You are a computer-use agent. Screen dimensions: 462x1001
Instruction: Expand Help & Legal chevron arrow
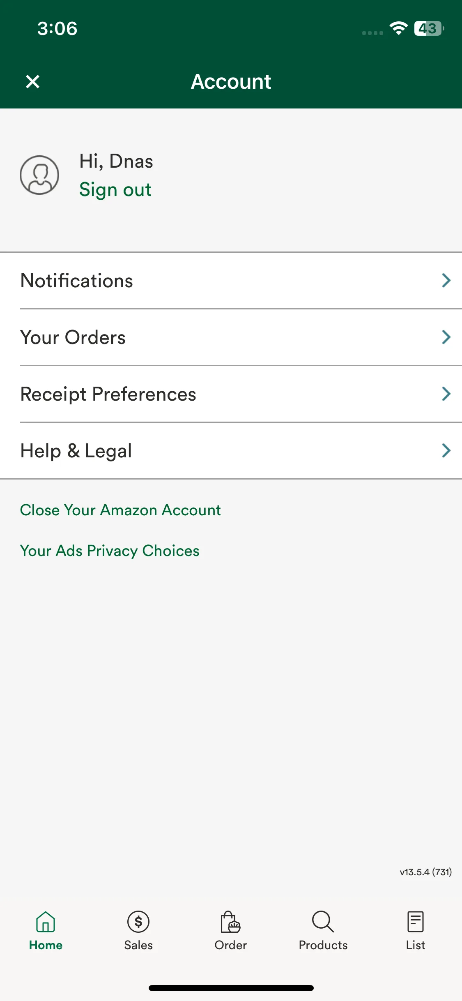[x=446, y=450]
